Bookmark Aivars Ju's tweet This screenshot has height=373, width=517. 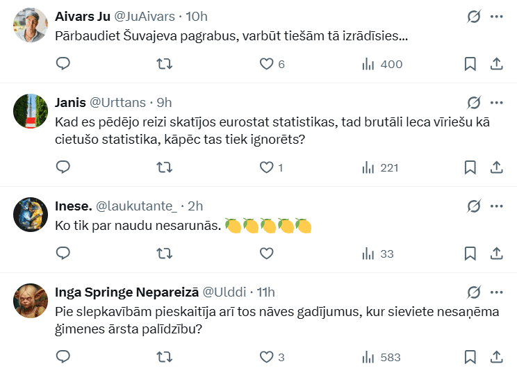(470, 64)
